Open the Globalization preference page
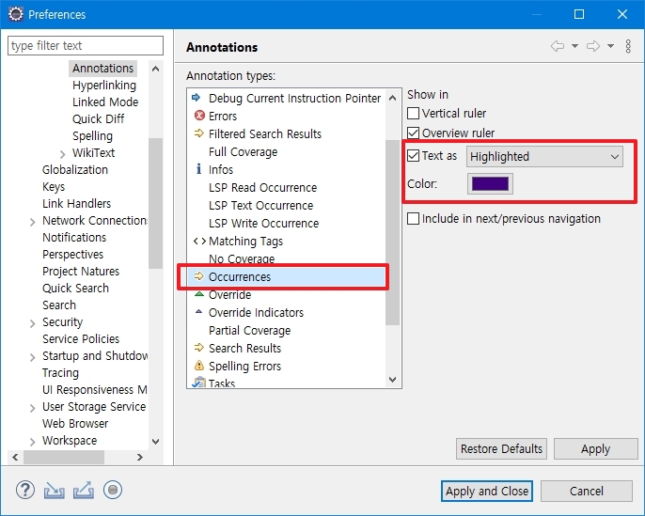This screenshot has height=516, width=645. point(75,169)
